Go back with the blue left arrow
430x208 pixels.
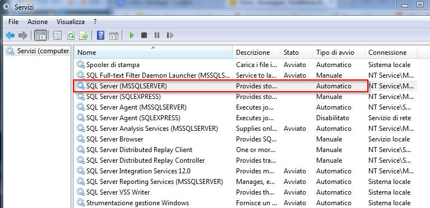click(x=10, y=35)
